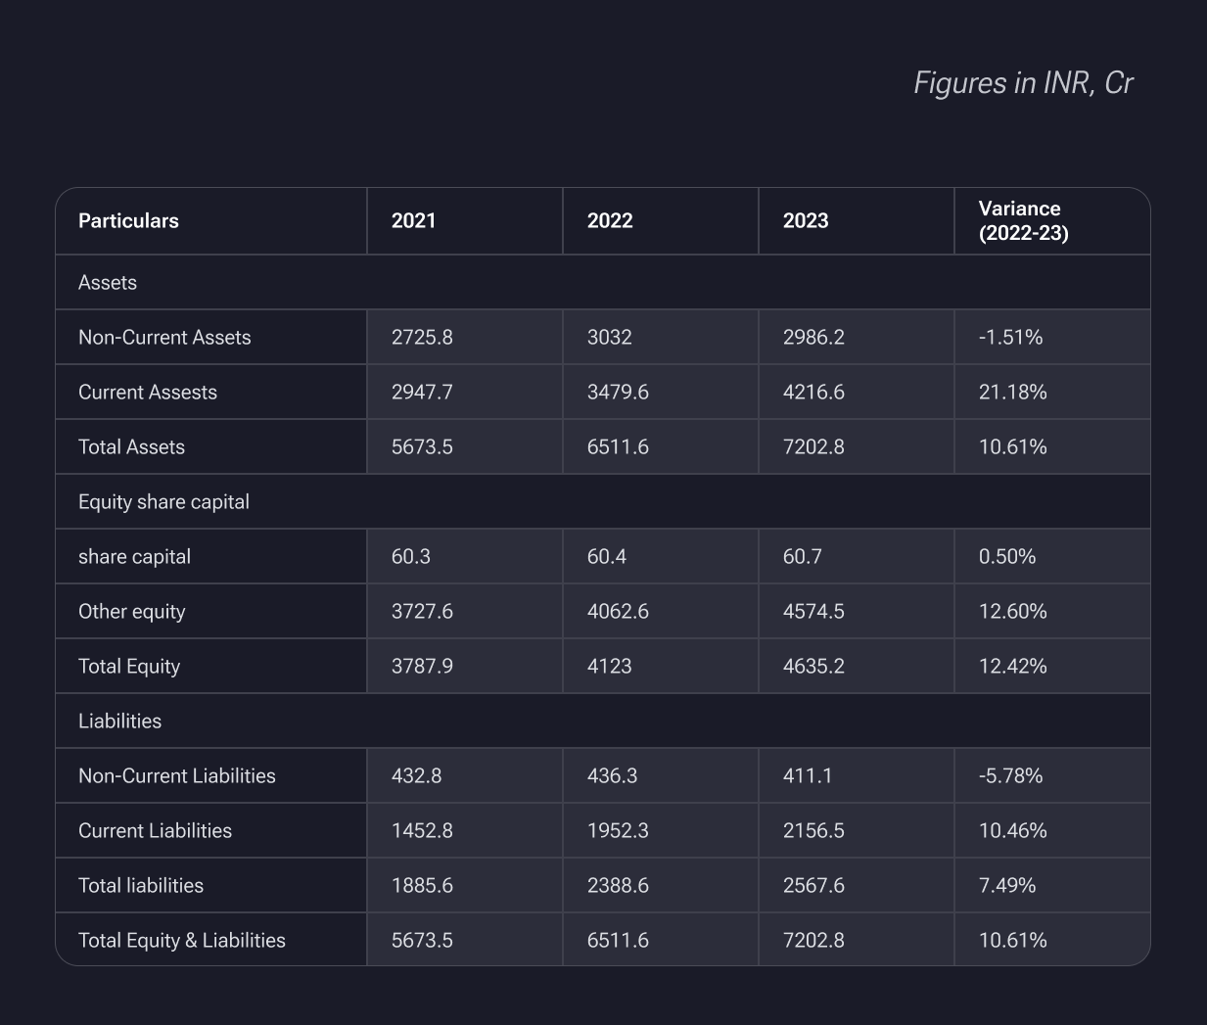Screen dimensions: 1207x1025
Task: Select Other equity variance 12.60%
Action: pyautogui.click(x=1013, y=612)
